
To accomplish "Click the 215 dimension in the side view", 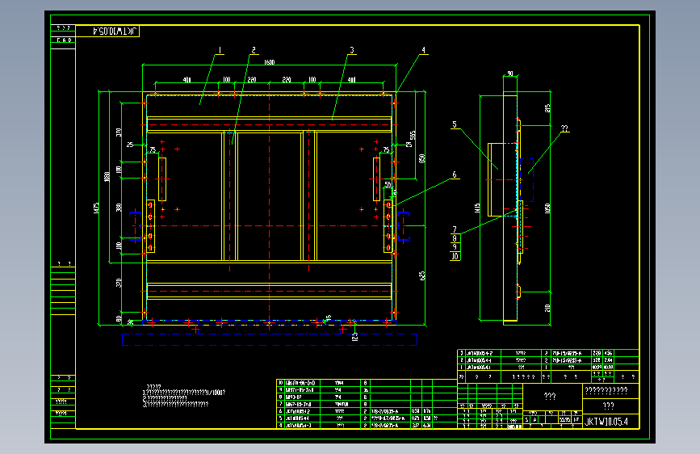I will tap(547, 108).
